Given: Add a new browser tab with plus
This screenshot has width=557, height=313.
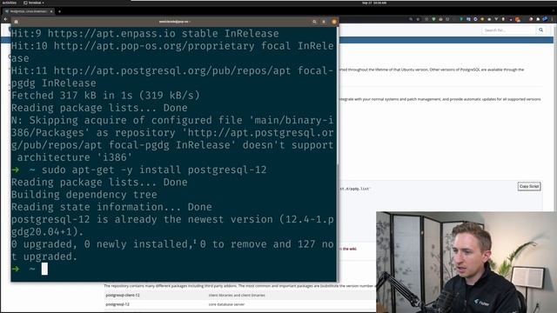Looking at the screenshot, I should [x=59, y=11].
